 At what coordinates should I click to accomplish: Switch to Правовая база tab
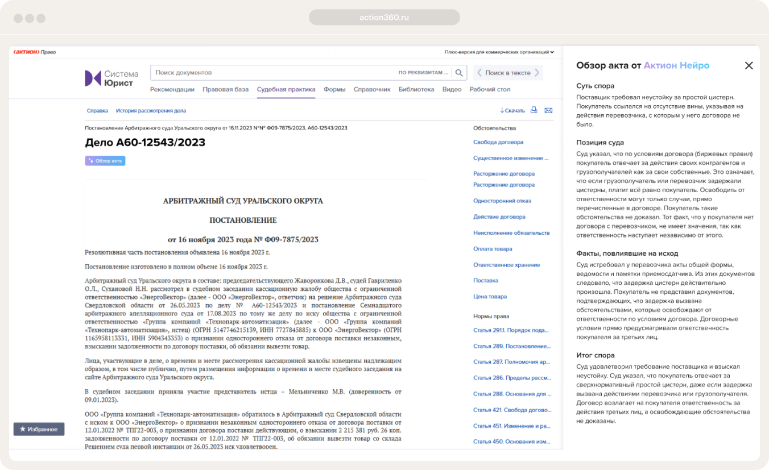point(226,89)
